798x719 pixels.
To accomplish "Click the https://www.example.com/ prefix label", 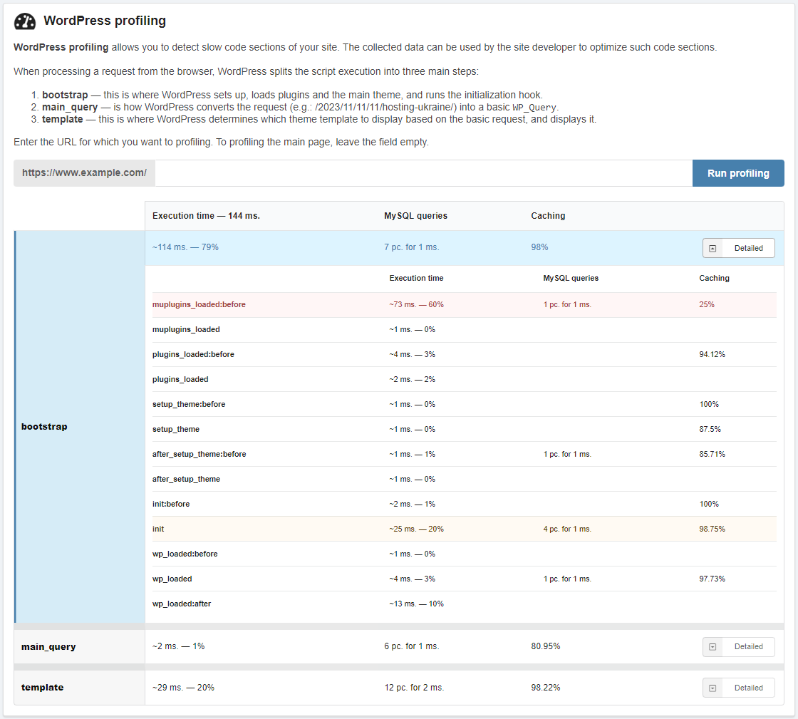I will pos(84,173).
